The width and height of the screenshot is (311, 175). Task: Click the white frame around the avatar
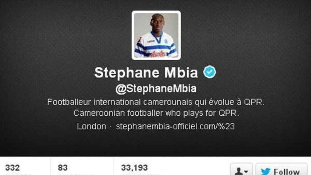156,12
